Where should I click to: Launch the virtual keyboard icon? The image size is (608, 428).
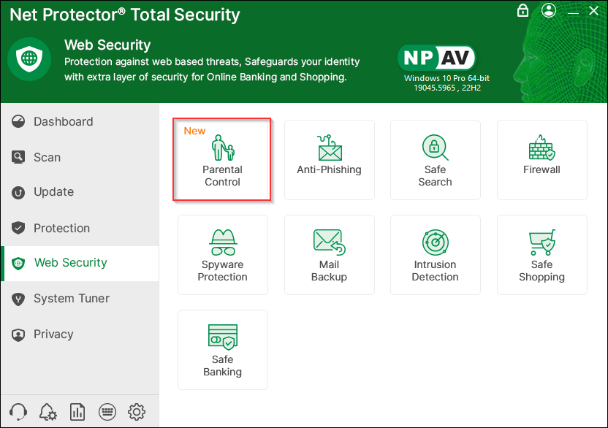point(107,411)
